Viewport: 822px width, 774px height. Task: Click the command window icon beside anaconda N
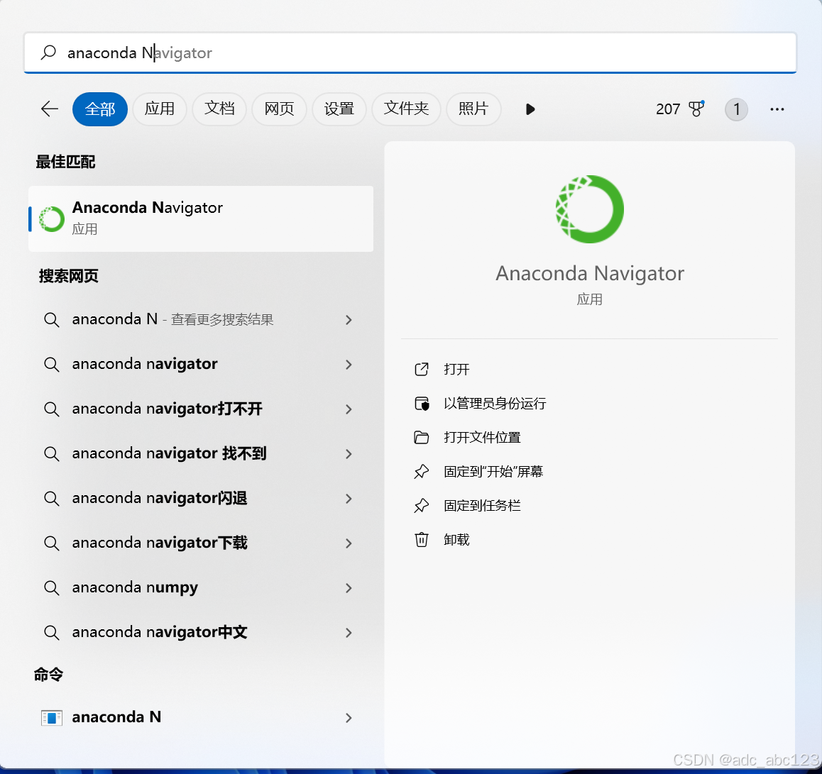pos(51,717)
